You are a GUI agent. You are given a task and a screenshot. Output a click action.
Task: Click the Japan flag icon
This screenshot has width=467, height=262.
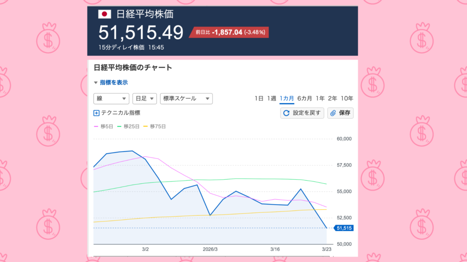(x=104, y=14)
